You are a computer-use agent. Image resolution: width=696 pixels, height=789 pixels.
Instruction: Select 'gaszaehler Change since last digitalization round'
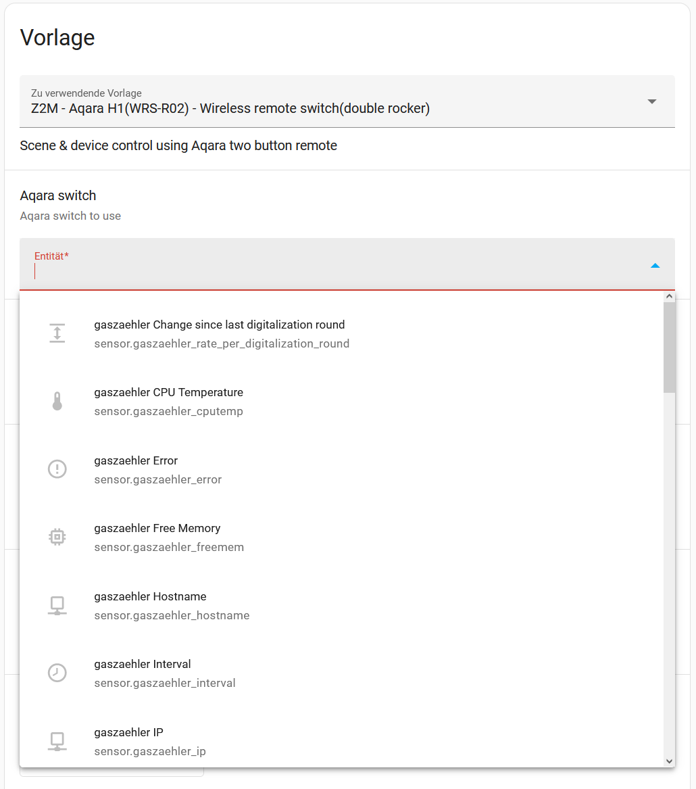coord(341,334)
